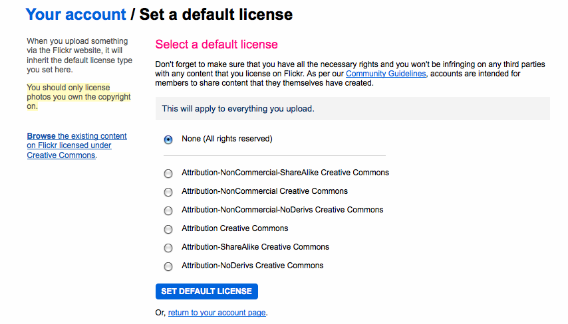Viewport: 568px width, 324px height.
Task: Select the Attribution-NoDerivs radio button
Action: (x=168, y=266)
